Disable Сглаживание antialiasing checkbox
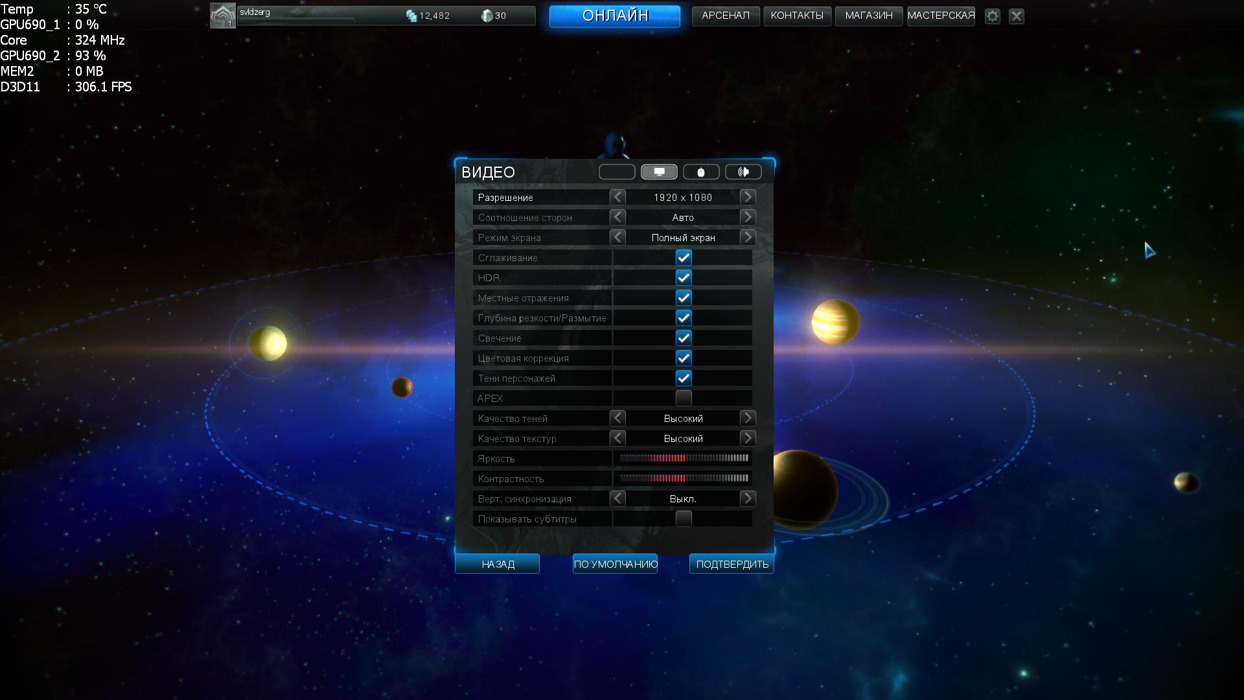 [x=684, y=257]
